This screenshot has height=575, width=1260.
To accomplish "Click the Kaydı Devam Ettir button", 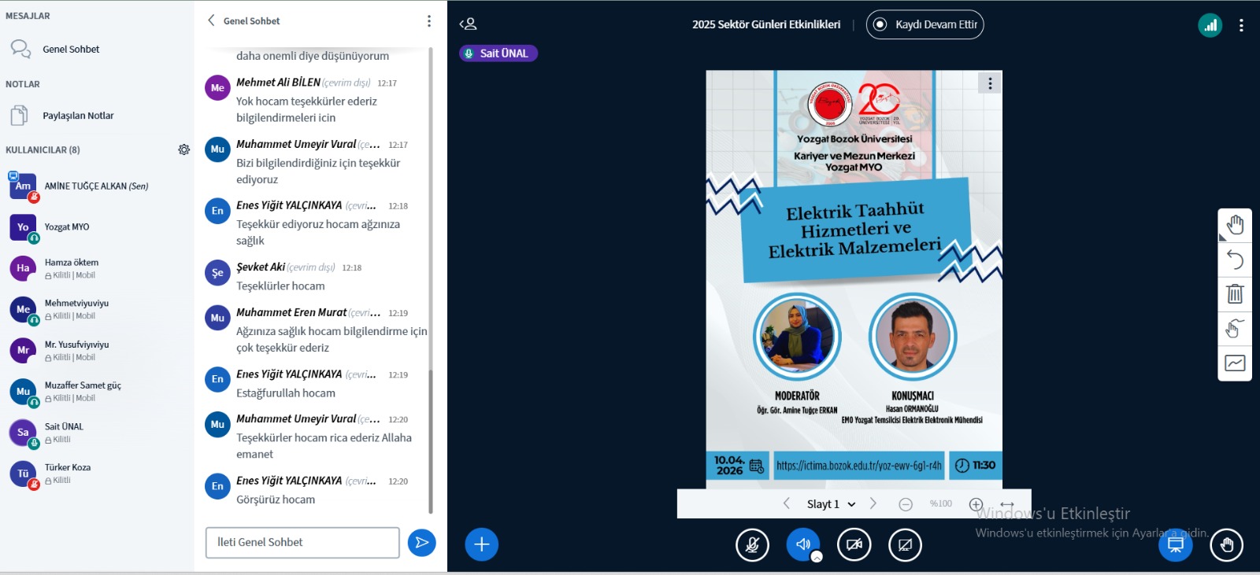I will [x=925, y=24].
